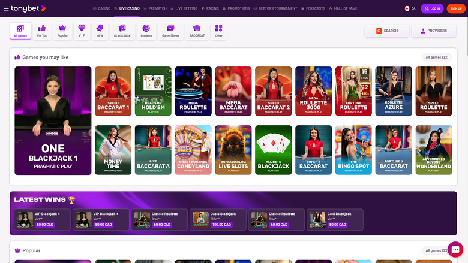468x263 pixels.
Task: Open the Promotions tab
Action: click(236, 8)
